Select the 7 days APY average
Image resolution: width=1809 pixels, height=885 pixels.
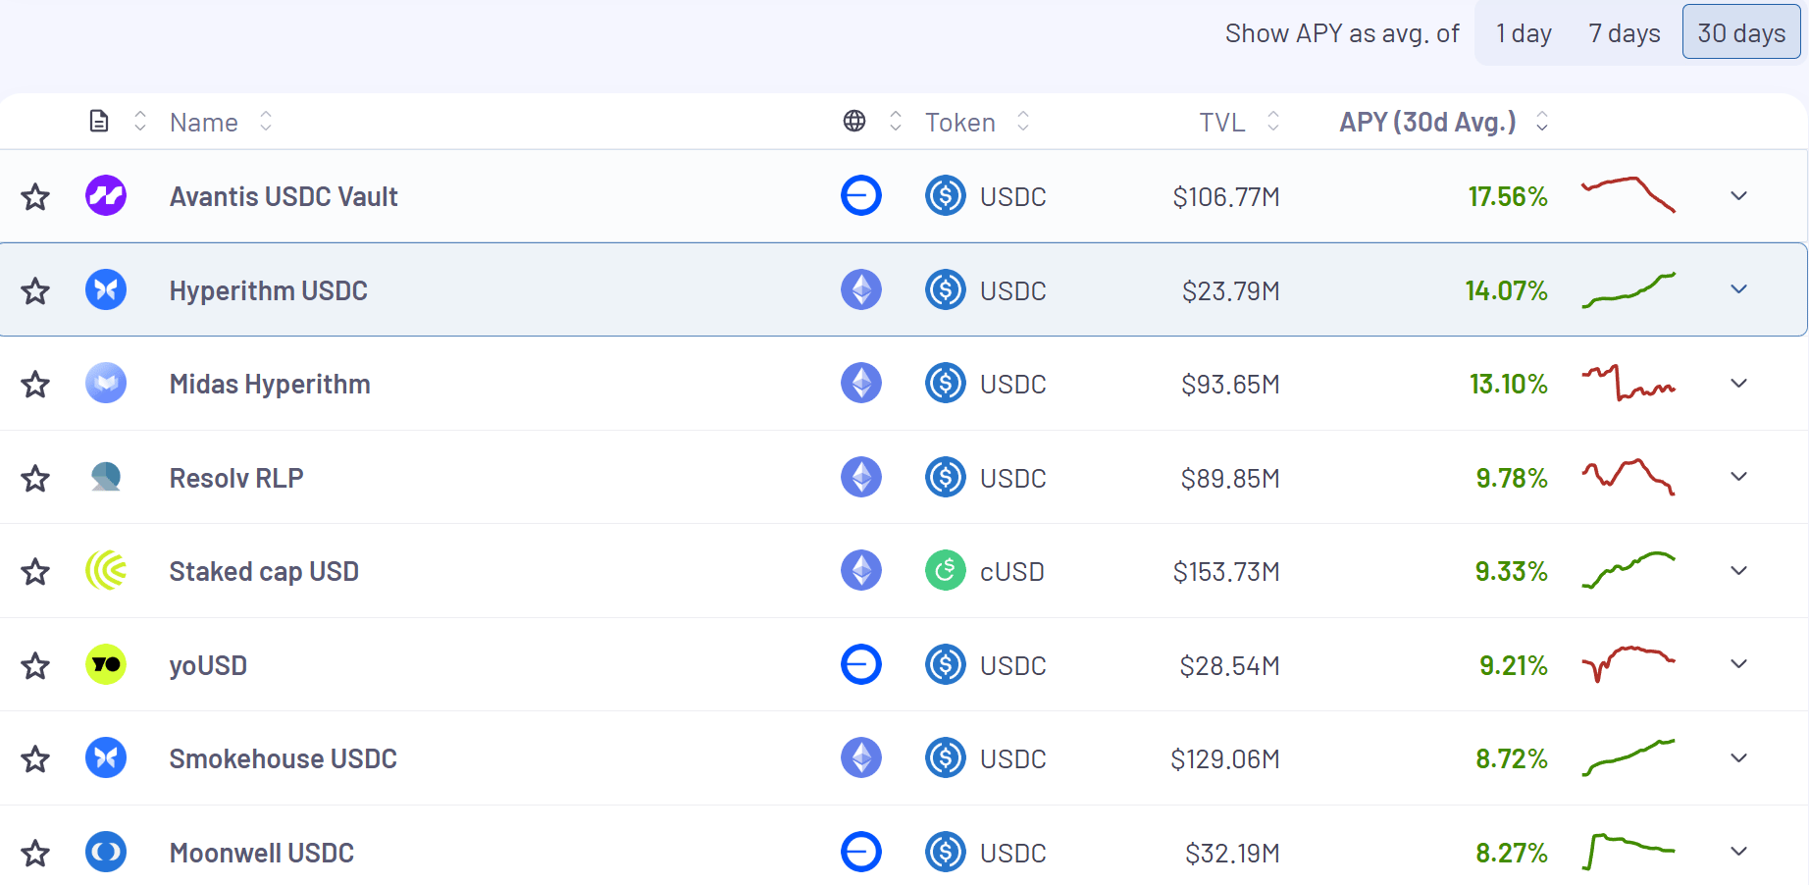pyautogui.click(x=1624, y=33)
